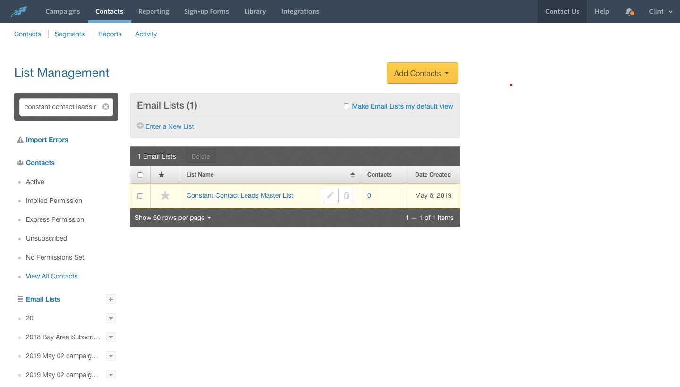Add a new email list with plus button

(x=110, y=299)
